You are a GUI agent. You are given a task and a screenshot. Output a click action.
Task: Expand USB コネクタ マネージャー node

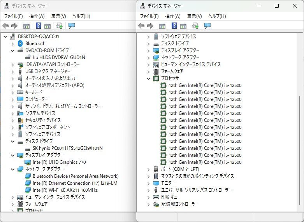coord(13,71)
